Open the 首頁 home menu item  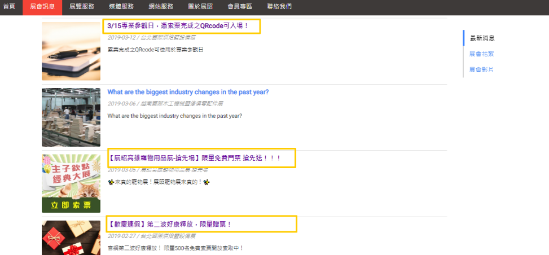coord(9,6)
